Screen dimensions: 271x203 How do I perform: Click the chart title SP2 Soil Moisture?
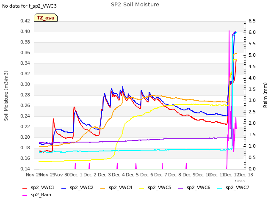[x=135, y=5]
